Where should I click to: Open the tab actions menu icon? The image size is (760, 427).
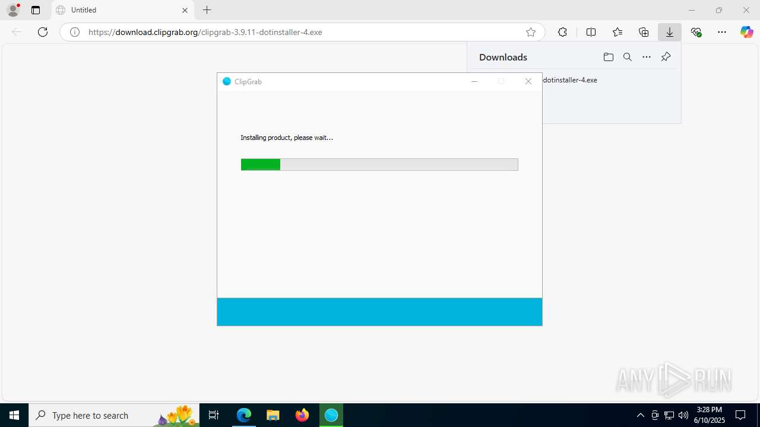[x=36, y=10]
